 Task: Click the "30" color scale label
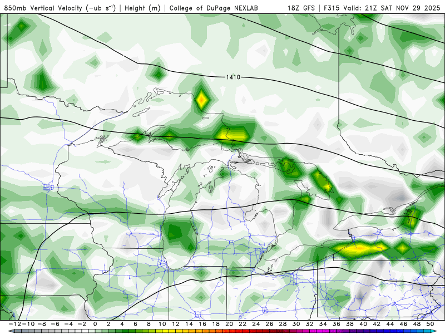point(296,324)
